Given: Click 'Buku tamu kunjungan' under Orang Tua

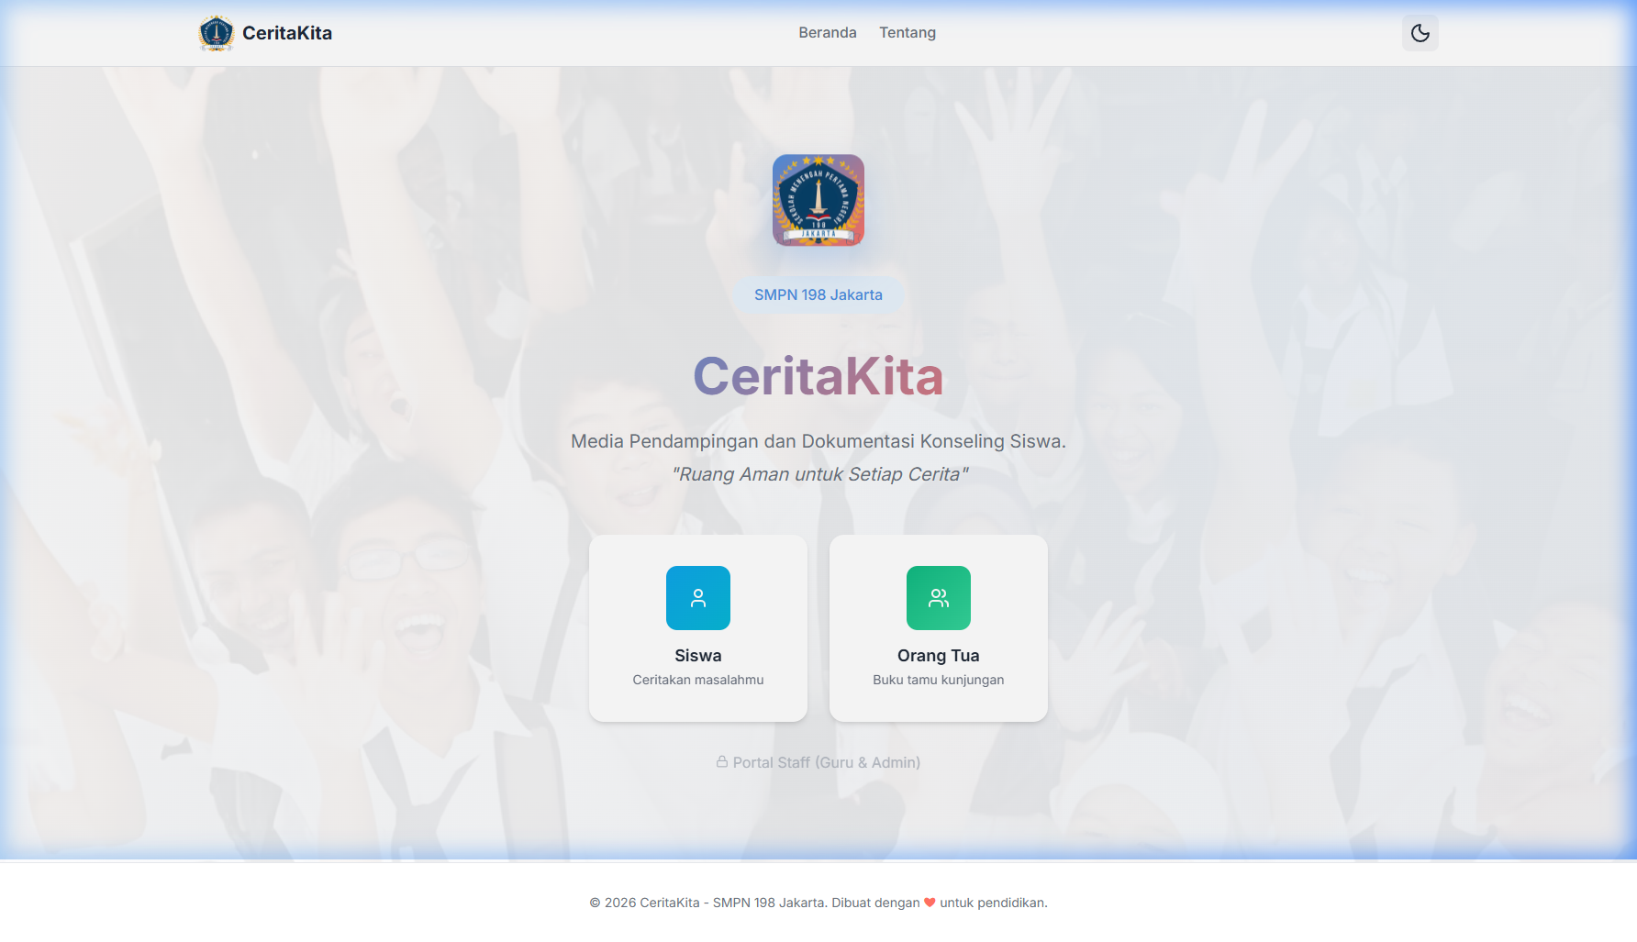Looking at the screenshot, I should 938,680.
